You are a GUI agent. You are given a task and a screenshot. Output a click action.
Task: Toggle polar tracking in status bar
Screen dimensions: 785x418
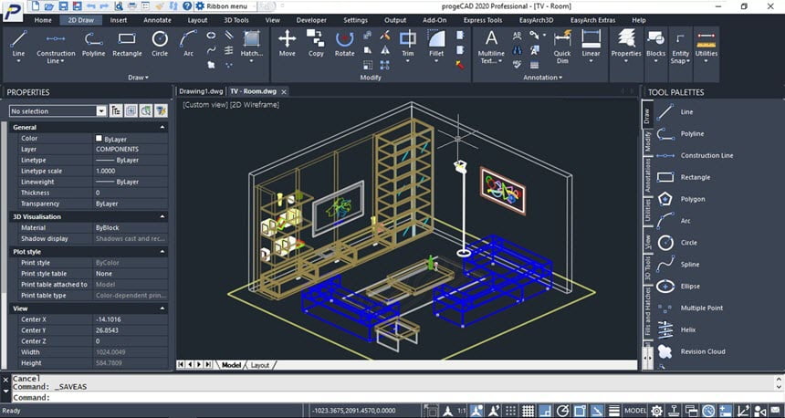coord(562,411)
